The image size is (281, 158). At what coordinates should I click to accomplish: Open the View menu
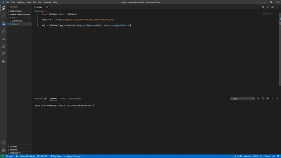coord(29,2)
